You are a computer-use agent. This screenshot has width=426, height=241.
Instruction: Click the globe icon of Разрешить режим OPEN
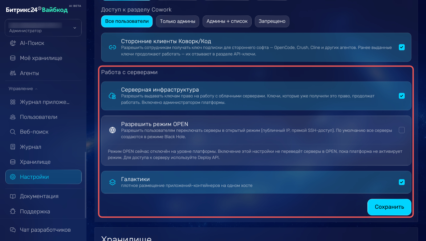[112, 130]
